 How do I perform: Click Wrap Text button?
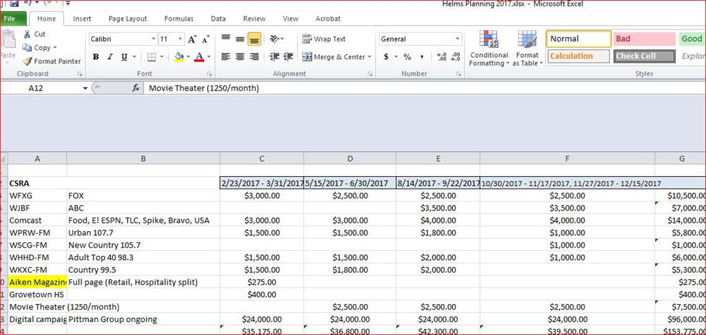324,39
